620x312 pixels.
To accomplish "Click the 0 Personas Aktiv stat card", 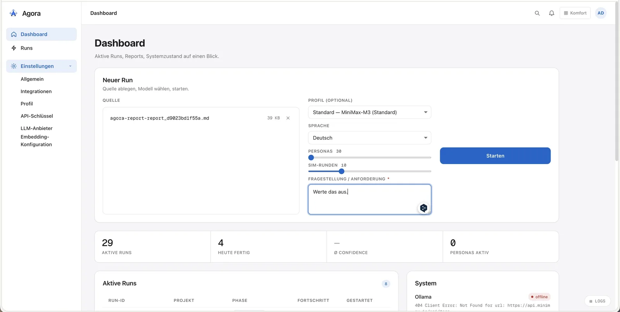I will pos(501,247).
